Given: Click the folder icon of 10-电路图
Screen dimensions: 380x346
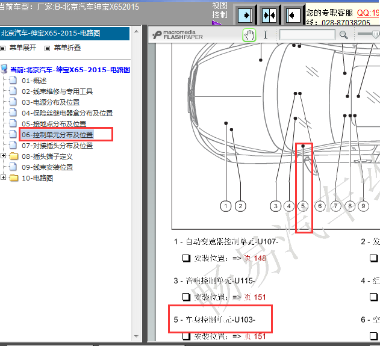Looking at the screenshot, I should (14, 178).
